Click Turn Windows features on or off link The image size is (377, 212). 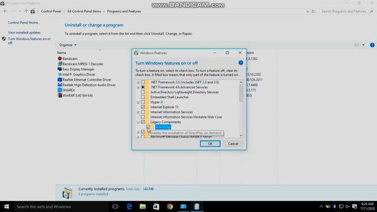click(29, 41)
